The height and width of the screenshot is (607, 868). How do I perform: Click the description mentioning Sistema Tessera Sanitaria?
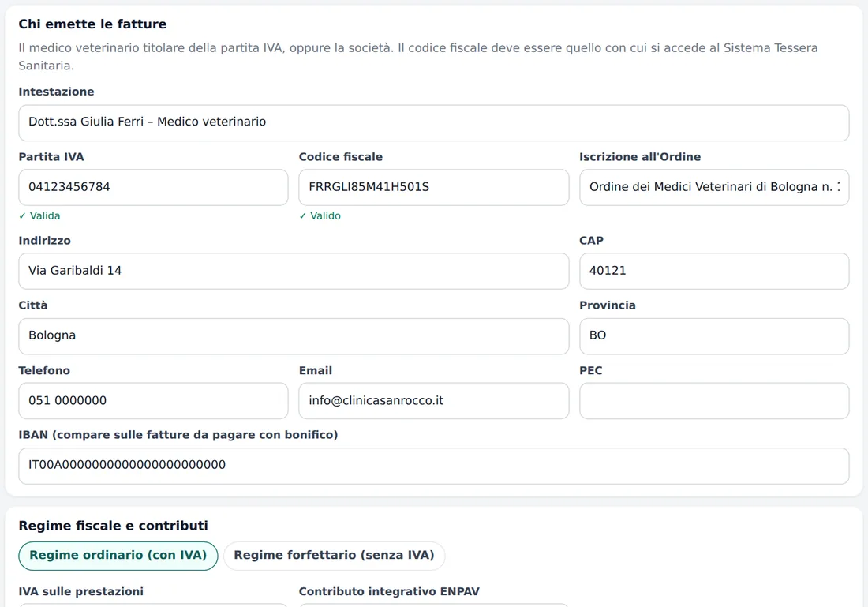(418, 57)
